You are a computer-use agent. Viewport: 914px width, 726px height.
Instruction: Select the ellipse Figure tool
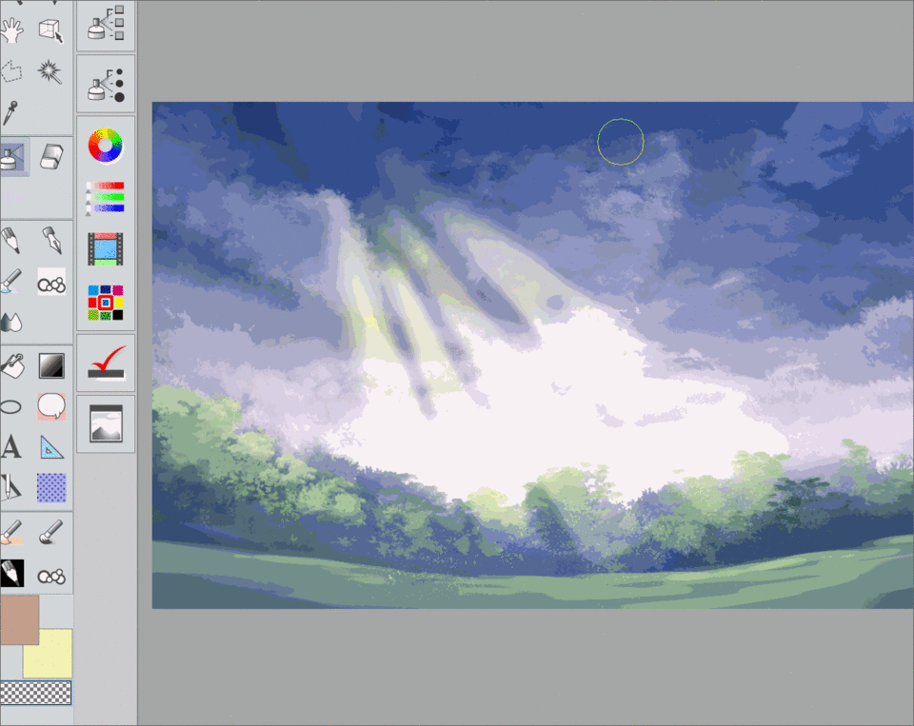pos(11,406)
